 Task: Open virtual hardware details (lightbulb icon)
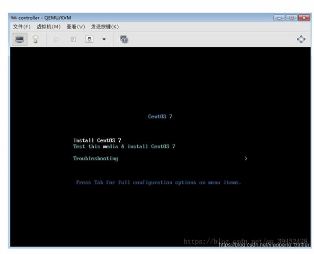pyautogui.click(x=35, y=39)
